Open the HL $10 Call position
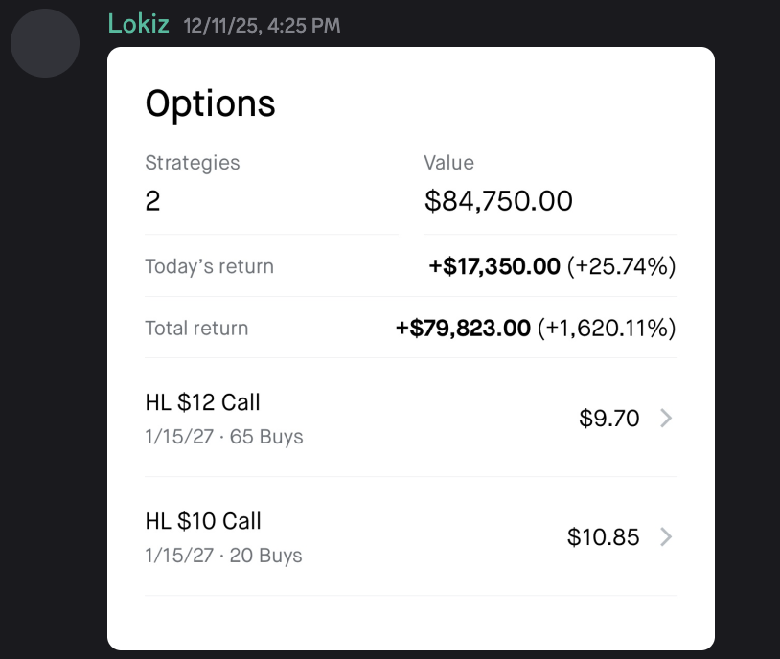Image resolution: width=780 pixels, height=659 pixels. (x=411, y=536)
